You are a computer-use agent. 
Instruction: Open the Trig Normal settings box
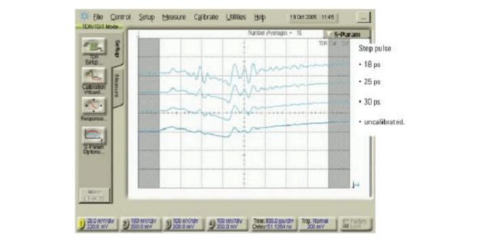317,224
